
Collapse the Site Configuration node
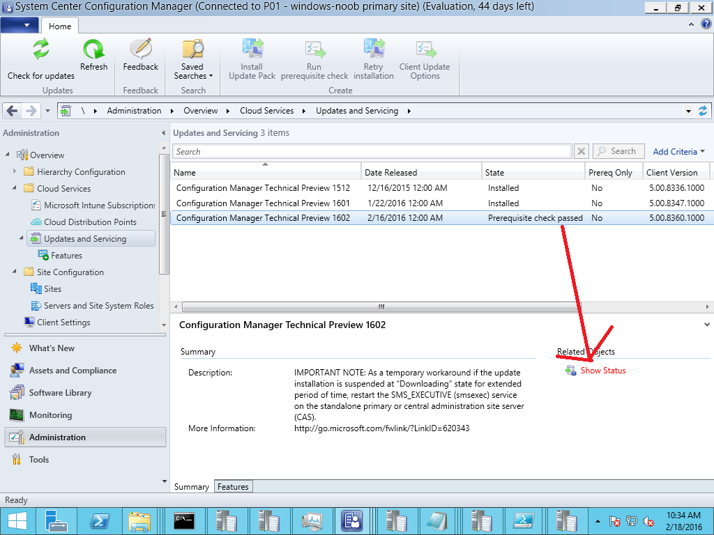pyautogui.click(x=15, y=272)
